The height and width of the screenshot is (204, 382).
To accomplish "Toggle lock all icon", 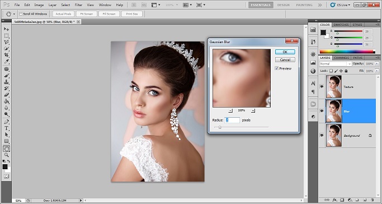I will pos(346,71).
